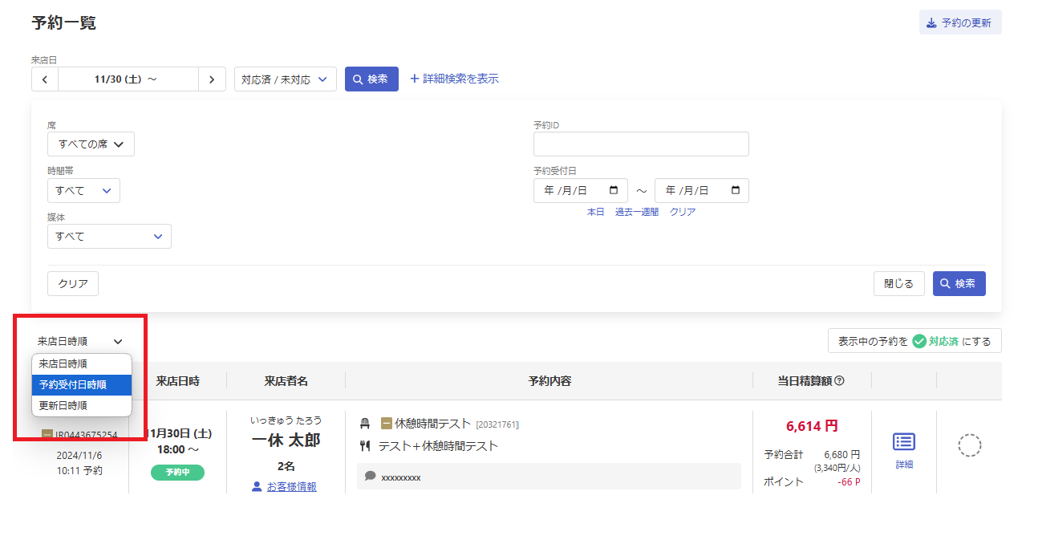
Task: Open calendar picker for end 予約受付日
Action: point(736,191)
